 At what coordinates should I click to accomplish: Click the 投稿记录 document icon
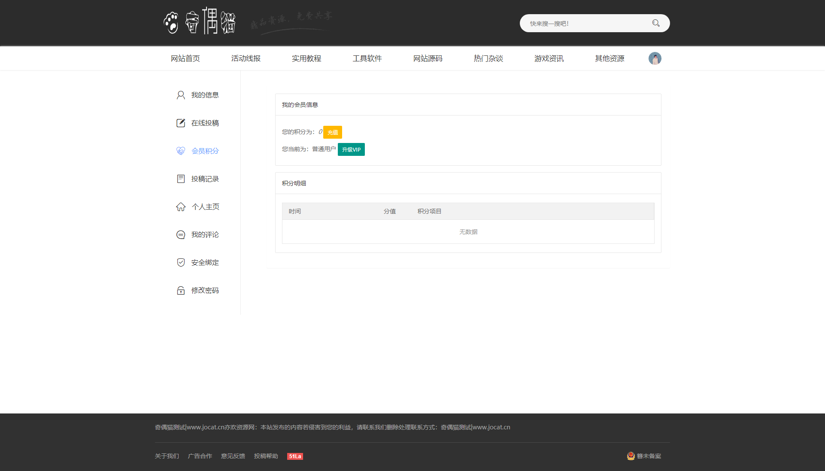coord(181,179)
